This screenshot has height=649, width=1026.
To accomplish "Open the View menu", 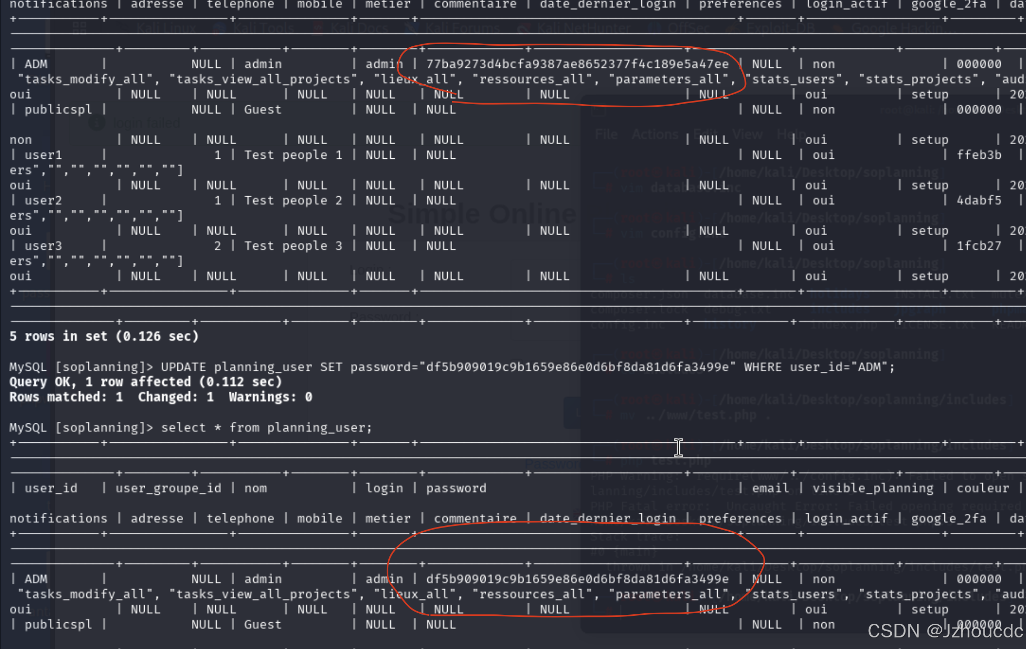I will pyautogui.click(x=747, y=134).
